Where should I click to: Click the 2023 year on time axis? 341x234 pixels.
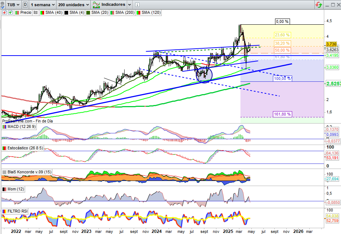[x=86, y=231]
